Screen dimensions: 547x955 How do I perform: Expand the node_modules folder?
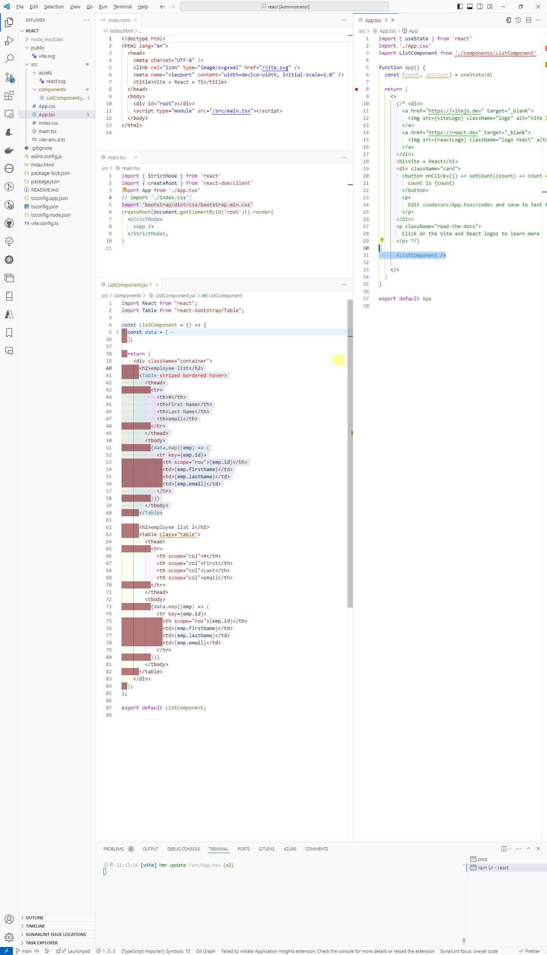[x=27, y=39]
